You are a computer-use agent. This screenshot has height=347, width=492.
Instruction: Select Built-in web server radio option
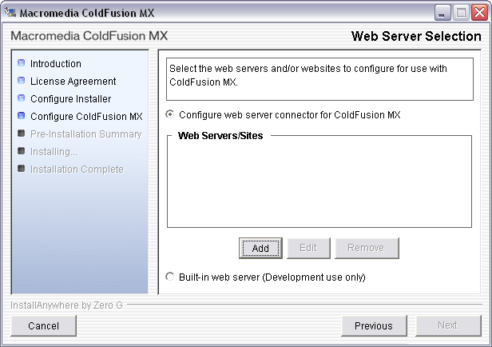pos(169,277)
